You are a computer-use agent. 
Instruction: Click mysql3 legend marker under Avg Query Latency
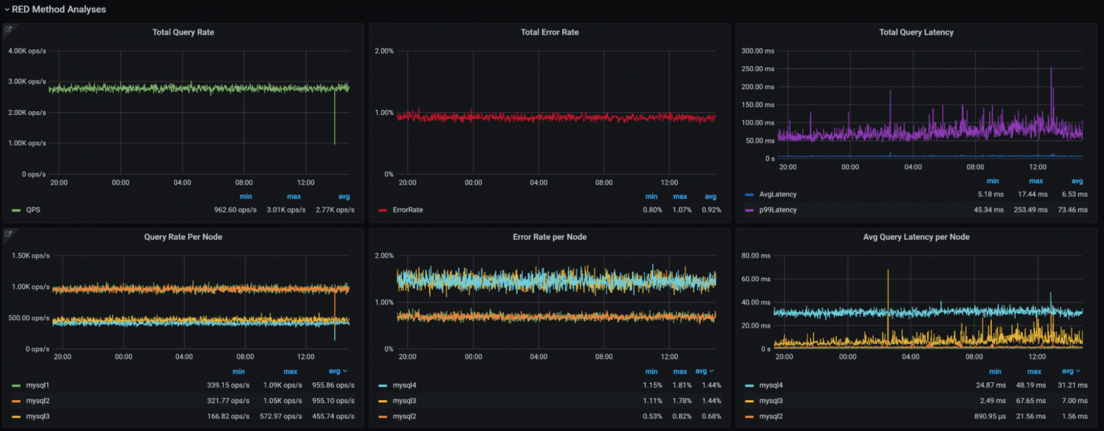click(748, 400)
